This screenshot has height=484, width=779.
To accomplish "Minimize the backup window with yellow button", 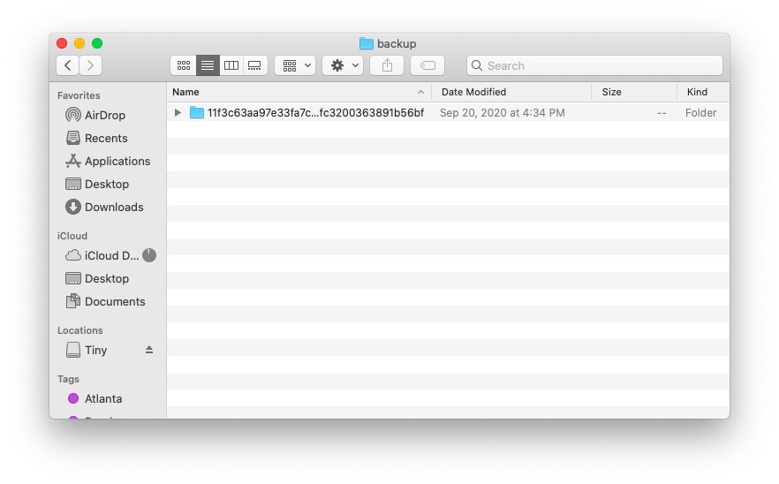I will click(79, 43).
